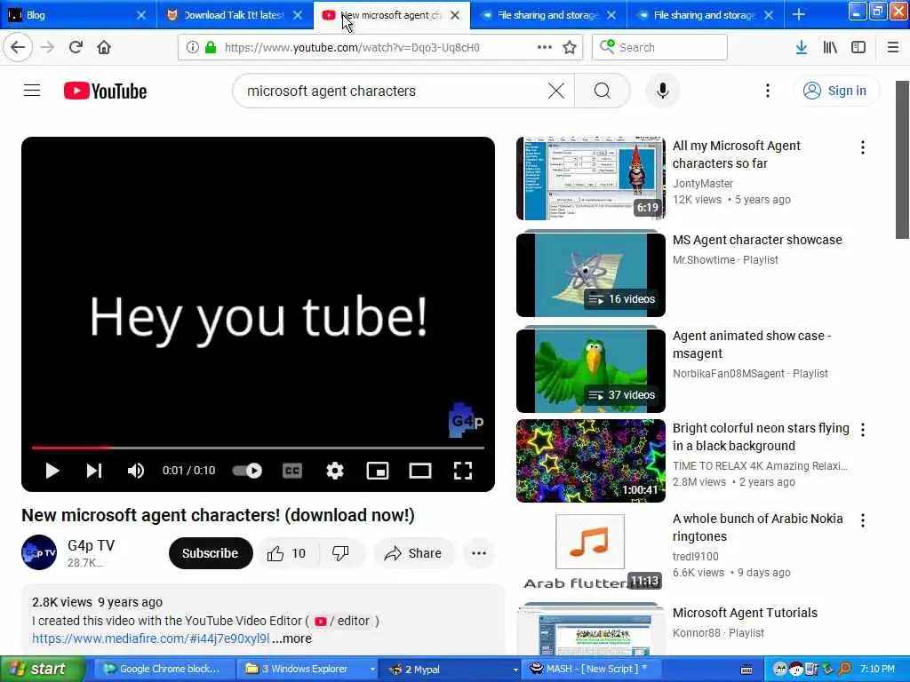Open Microsoft Agent Tutorials playlist title
The height and width of the screenshot is (682, 910).
coord(746,613)
